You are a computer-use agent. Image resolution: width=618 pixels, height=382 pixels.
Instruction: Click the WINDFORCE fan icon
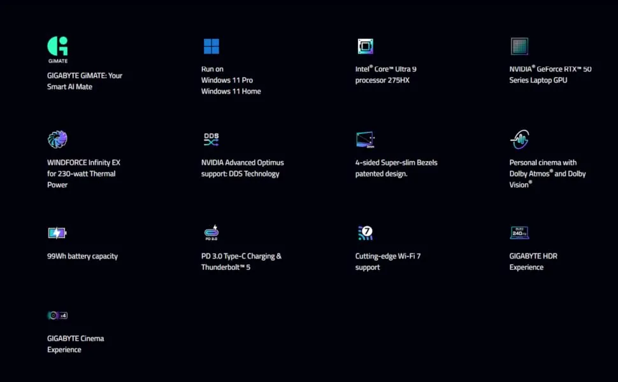(57, 139)
